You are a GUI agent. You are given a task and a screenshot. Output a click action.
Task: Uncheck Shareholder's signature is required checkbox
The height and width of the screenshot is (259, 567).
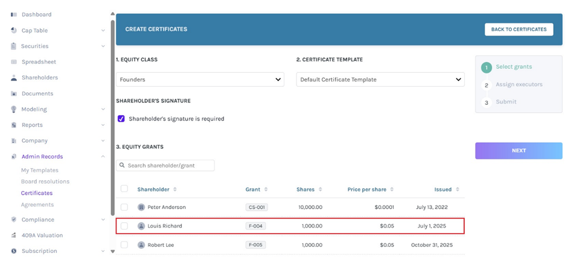[x=121, y=119]
